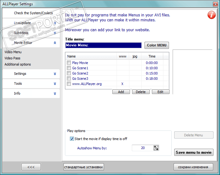Click the 0:10:00 time cell

tap(152, 68)
